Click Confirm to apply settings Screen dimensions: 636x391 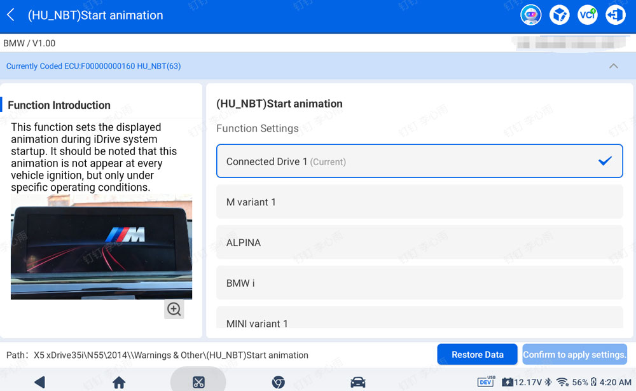click(x=574, y=355)
